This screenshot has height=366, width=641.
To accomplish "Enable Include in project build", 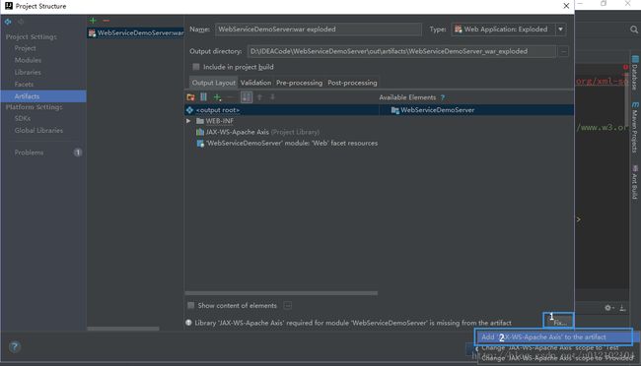I will (x=196, y=67).
